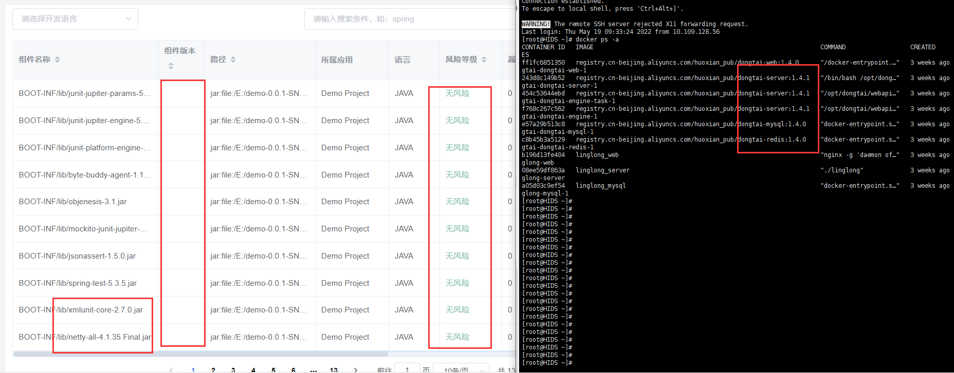This screenshot has width=954, height=373.
Task: Click linglong_web image name in terminal
Action: [x=597, y=155]
